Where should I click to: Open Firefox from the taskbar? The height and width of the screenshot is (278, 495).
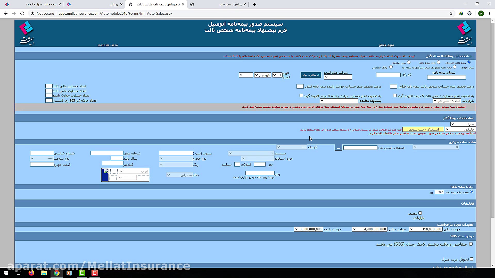pyautogui.click(x=31, y=273)
